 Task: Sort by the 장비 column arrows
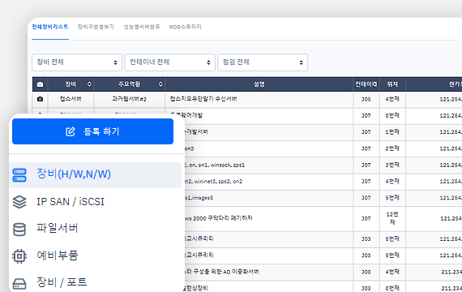click(x=89, y=84)
